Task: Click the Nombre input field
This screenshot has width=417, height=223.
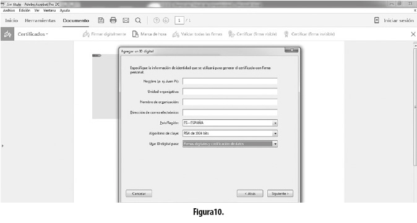Action: tap(230, 82)
